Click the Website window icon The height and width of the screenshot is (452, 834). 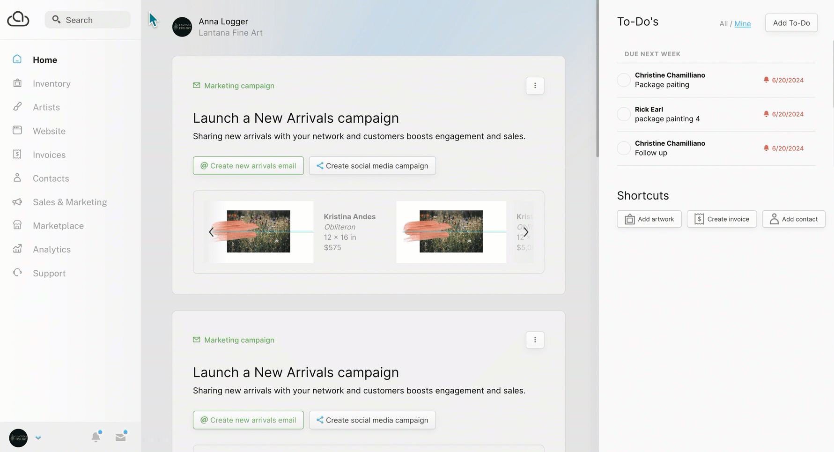pyautogui.click(x=17, y=130)
